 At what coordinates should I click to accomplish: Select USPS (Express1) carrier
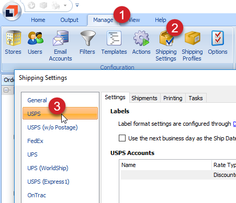pos(48,182)
